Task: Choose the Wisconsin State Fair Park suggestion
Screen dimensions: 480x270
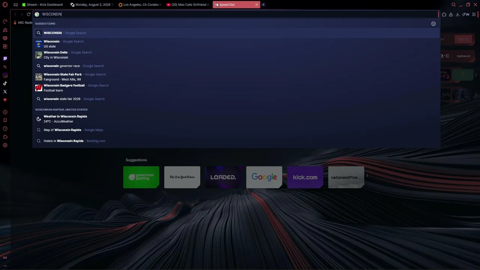Action: click(236, 77)
